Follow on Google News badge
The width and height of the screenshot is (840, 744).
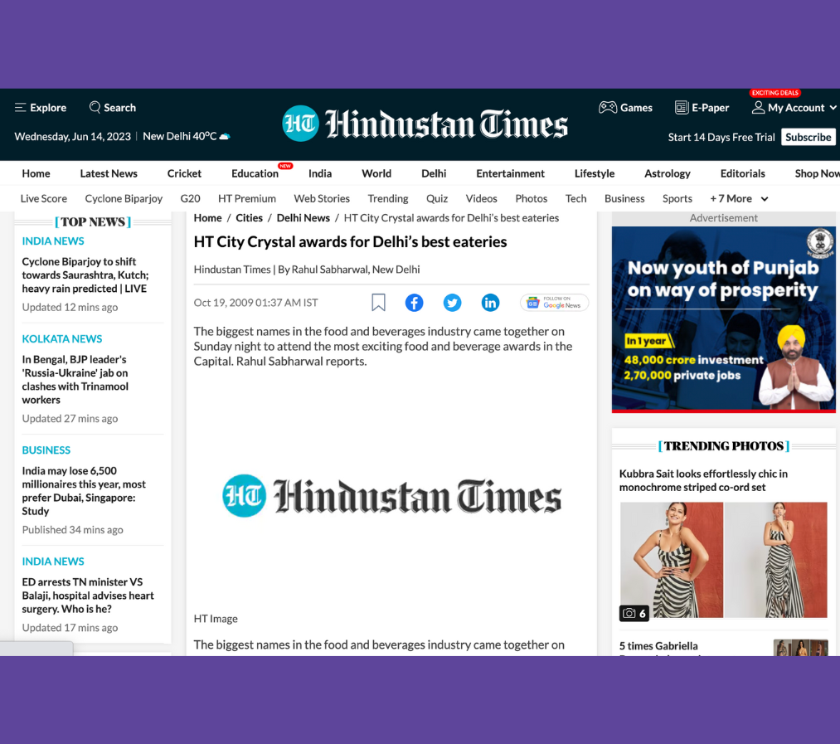555,303
